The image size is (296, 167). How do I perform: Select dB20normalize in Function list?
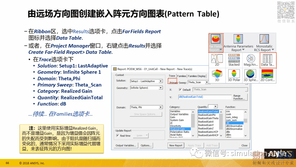point(234,129)
